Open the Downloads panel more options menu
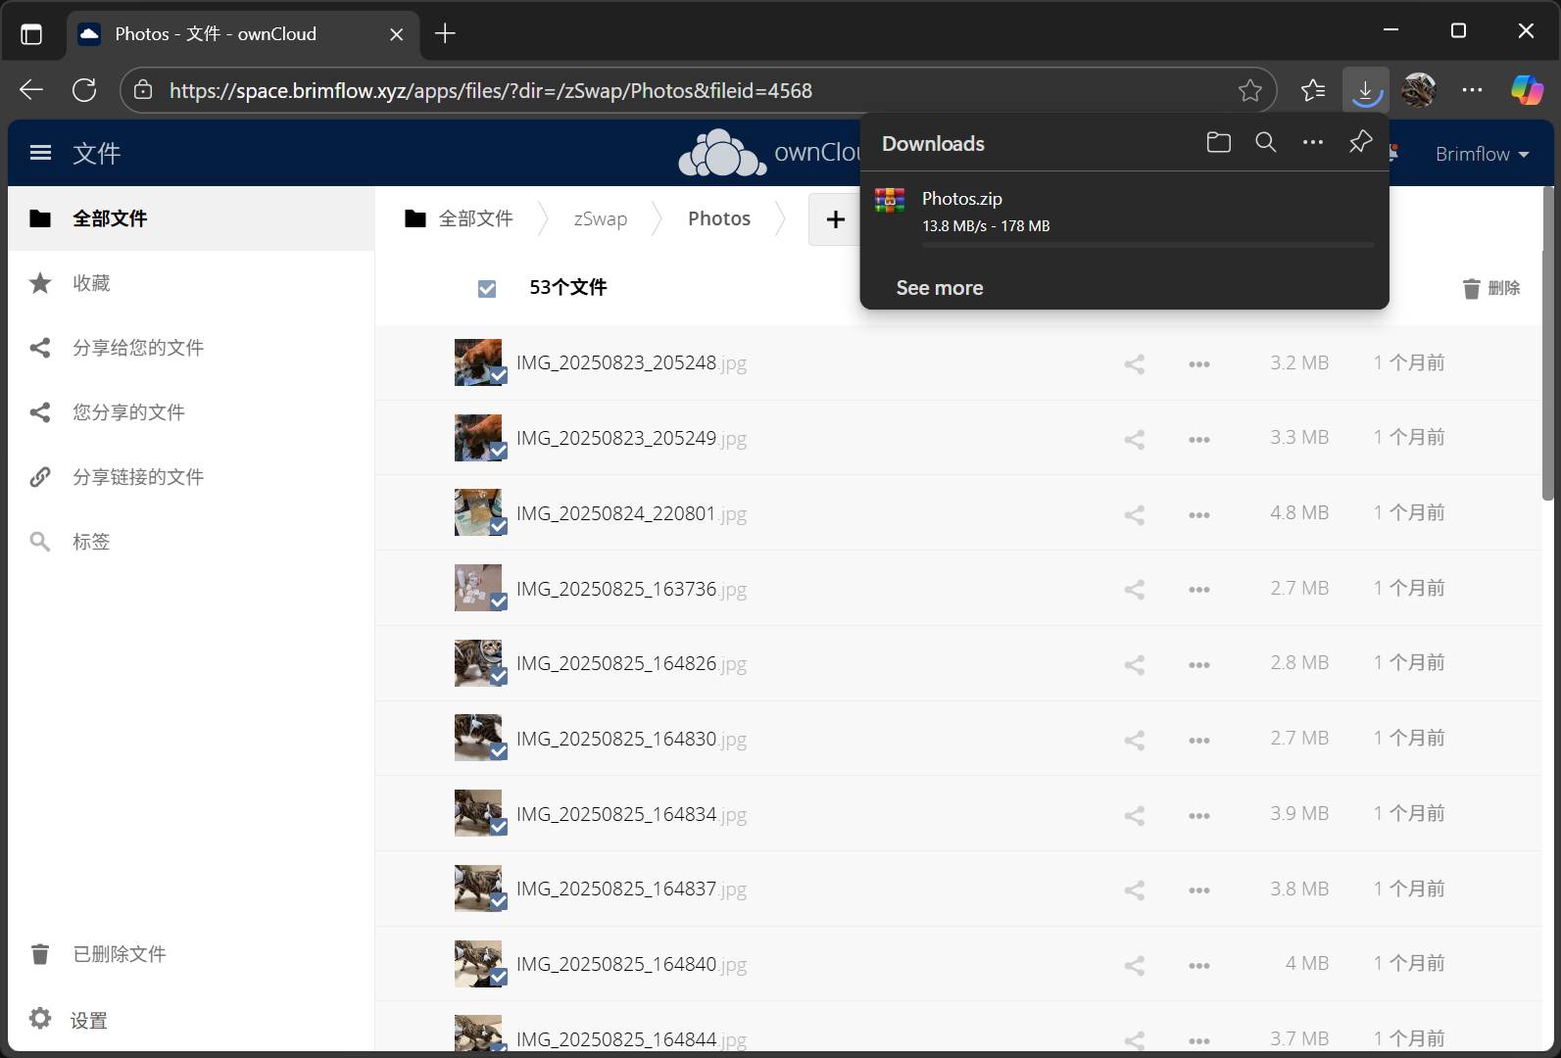 (1312, 143)
